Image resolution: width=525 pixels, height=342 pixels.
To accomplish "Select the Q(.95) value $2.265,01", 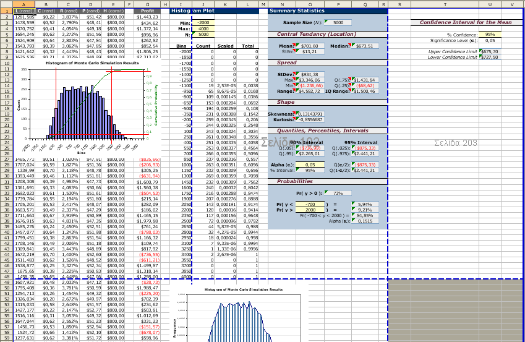I will coord(310,154).
